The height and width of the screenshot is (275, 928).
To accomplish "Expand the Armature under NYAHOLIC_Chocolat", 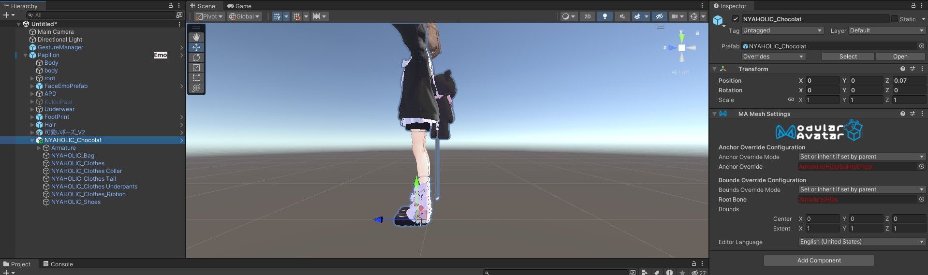I will [x=39, y=148].
